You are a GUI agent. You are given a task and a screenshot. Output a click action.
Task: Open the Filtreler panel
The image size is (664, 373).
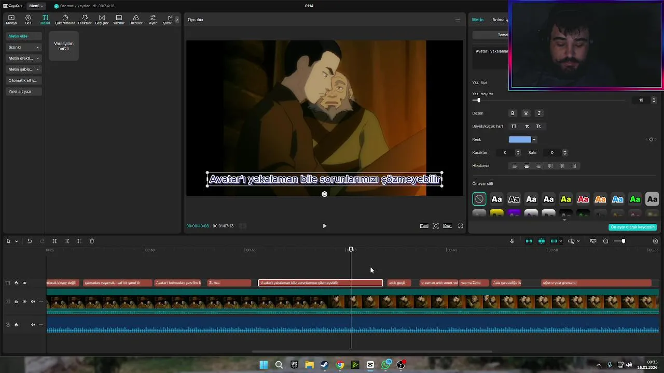135,20
